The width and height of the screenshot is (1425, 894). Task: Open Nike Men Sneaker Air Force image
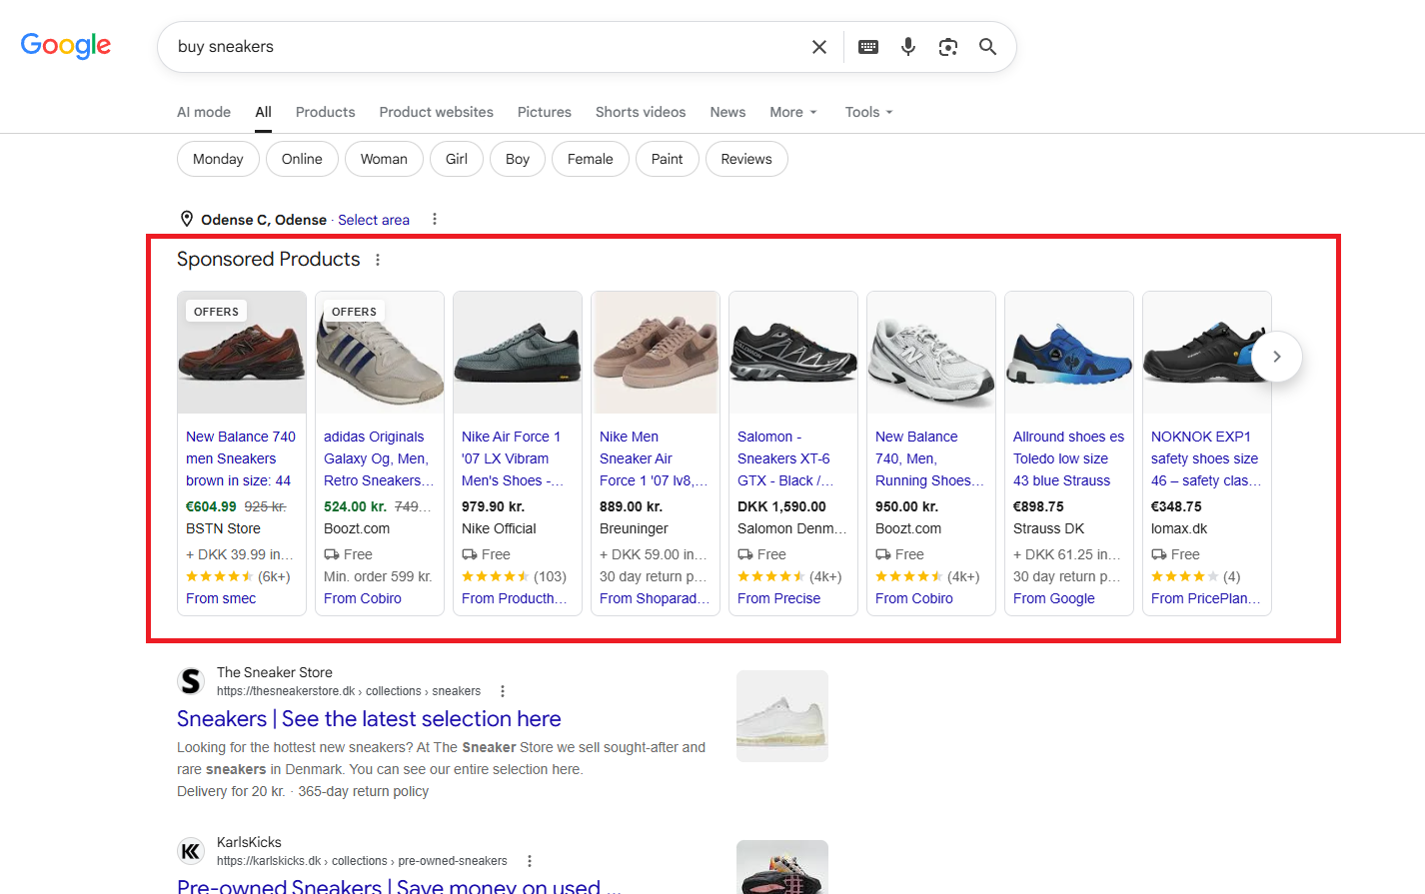[656, 353]
